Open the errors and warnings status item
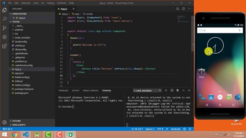This screenshot has width=246, height=138. [8, 129]
